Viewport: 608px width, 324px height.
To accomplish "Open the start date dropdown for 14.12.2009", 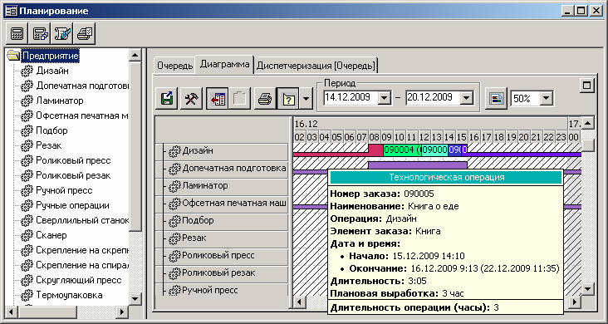I will coord(385,98).
